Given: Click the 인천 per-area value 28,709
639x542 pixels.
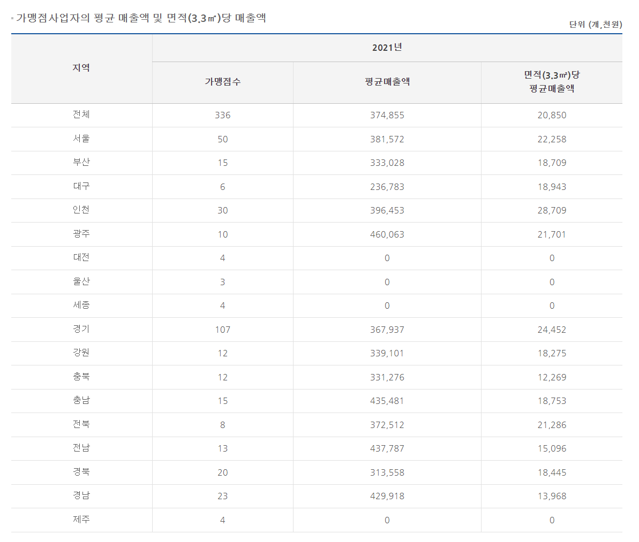Looking at the screenshot, I should click(x=552, y=210).
